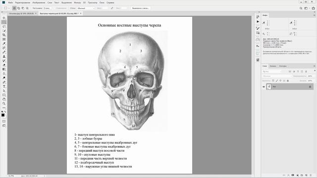Viewport: 317px width, 178px height.
Task: Toggle Lock image pixels brush icon
Action: coord(277,81)
